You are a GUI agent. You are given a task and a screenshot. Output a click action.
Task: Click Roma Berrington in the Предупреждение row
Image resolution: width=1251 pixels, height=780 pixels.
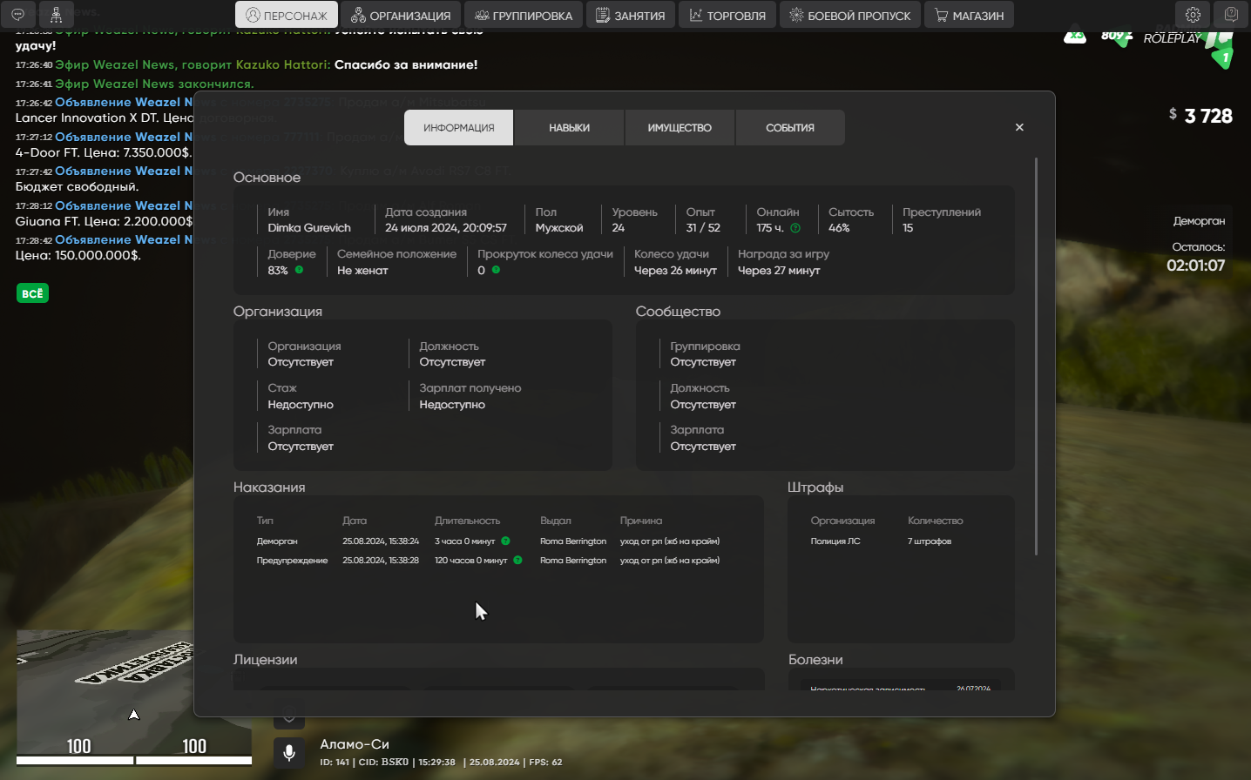click(573, 561)
